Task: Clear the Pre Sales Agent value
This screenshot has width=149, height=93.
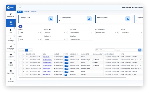Action: coord(116,33)
